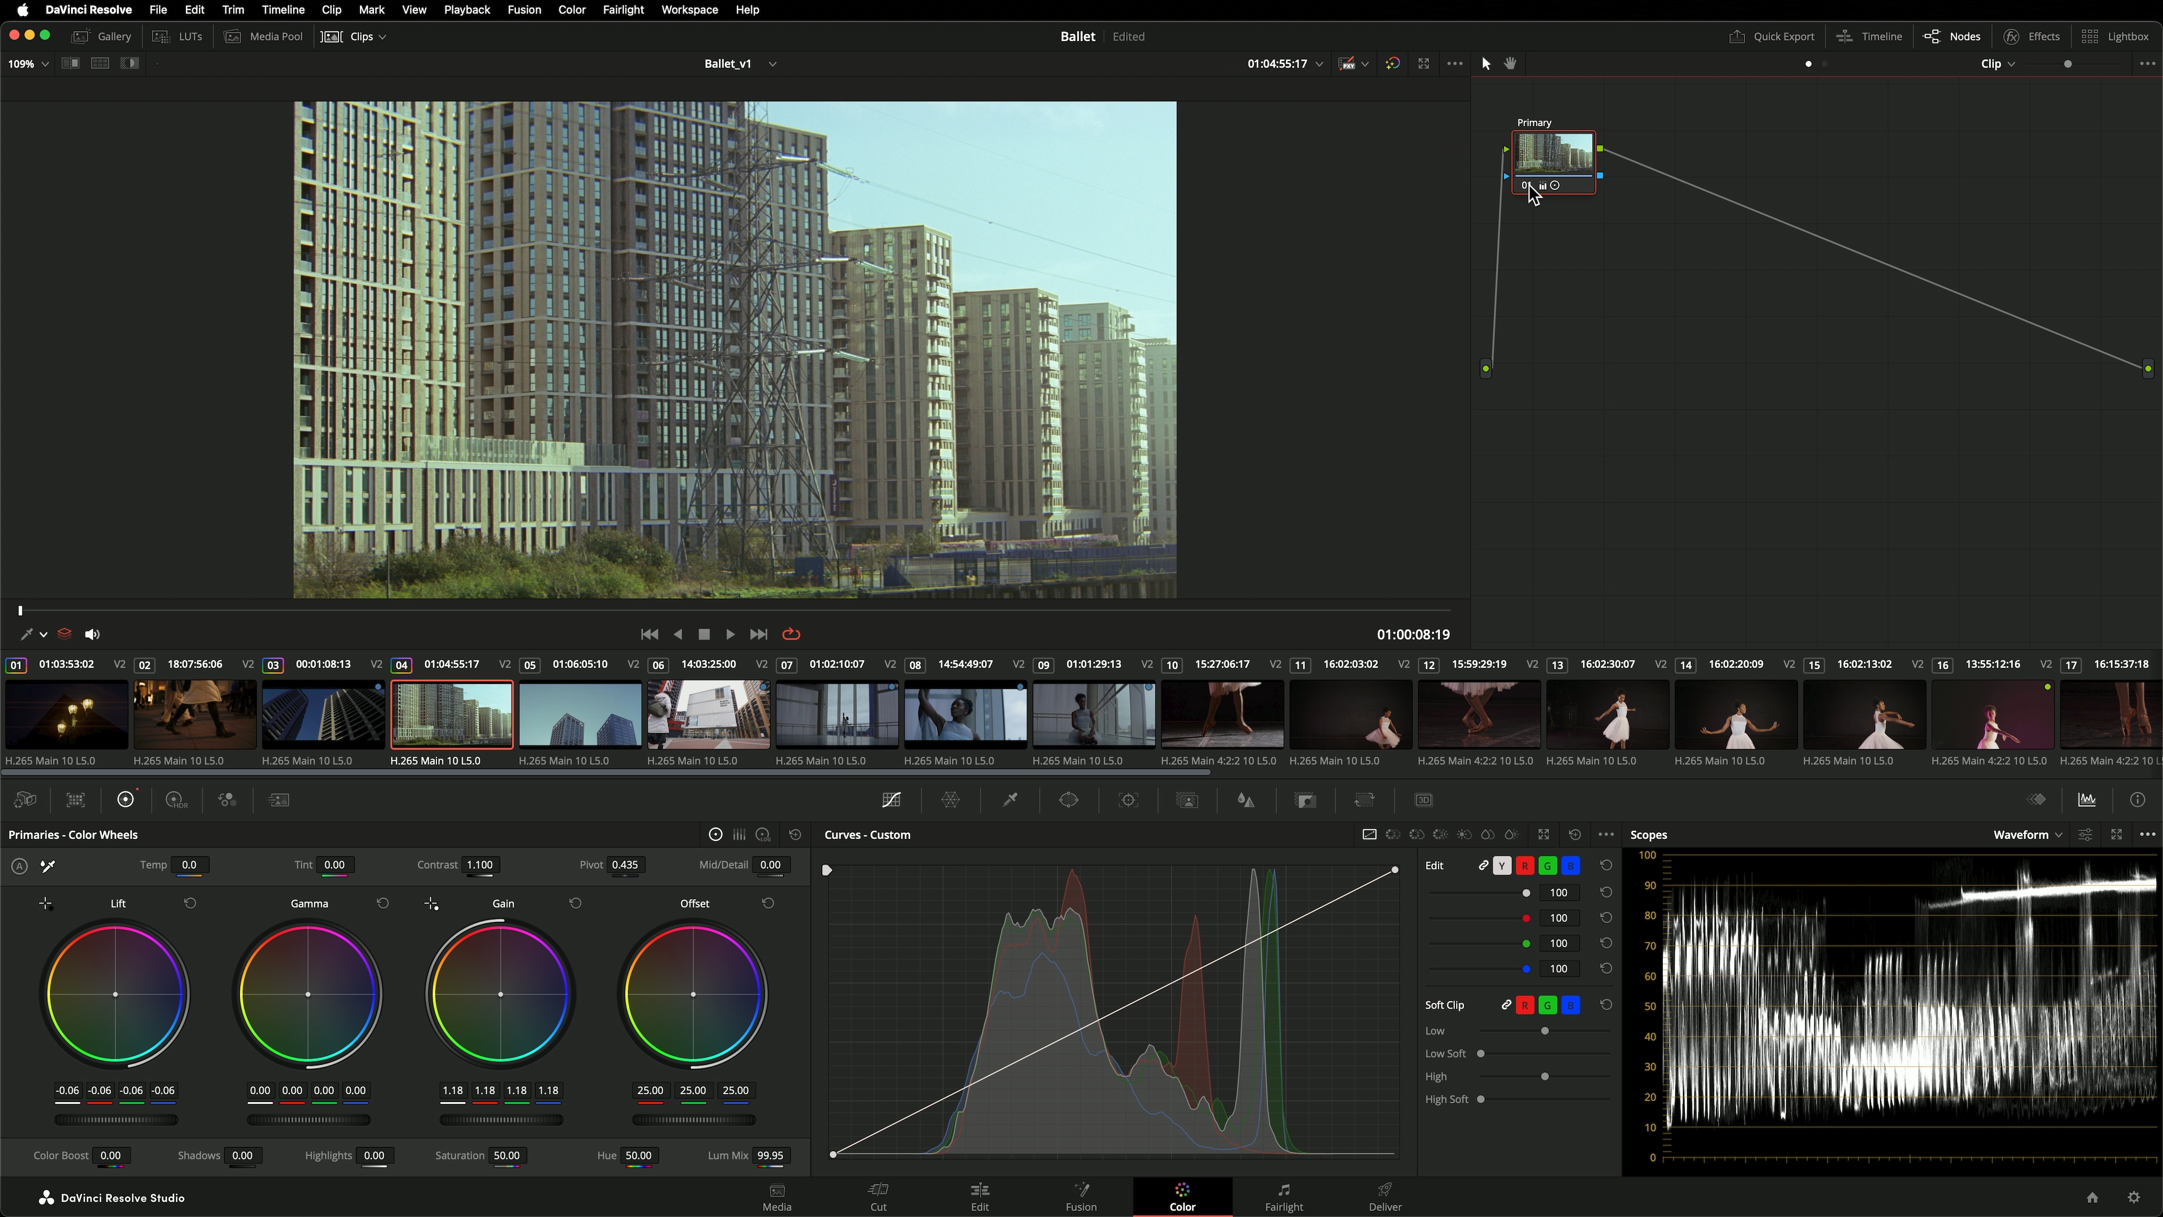Open the Power Window palette

pos(1069,800)
